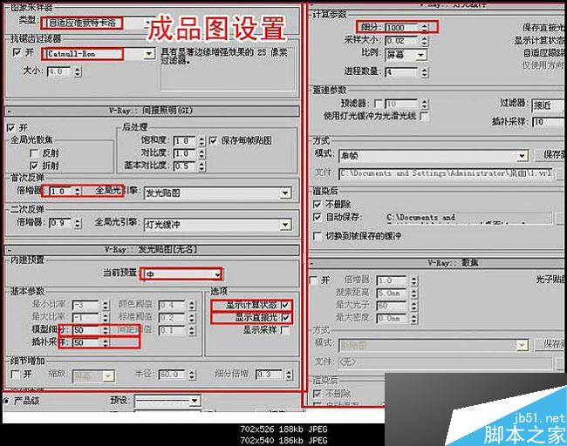Open the 预设 dropdown at the bottom
Viewport: 567px width, 446px height.
167,401
